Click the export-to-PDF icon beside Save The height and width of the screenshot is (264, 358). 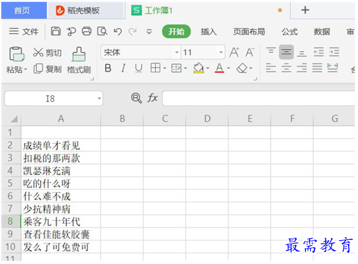coord(71,32)
